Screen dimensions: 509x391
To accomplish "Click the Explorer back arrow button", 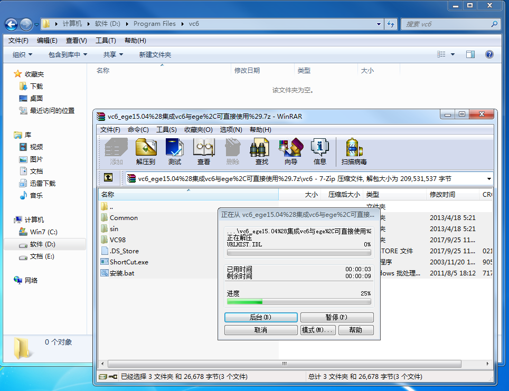I will pyautogui.click(x=12, y=24).
